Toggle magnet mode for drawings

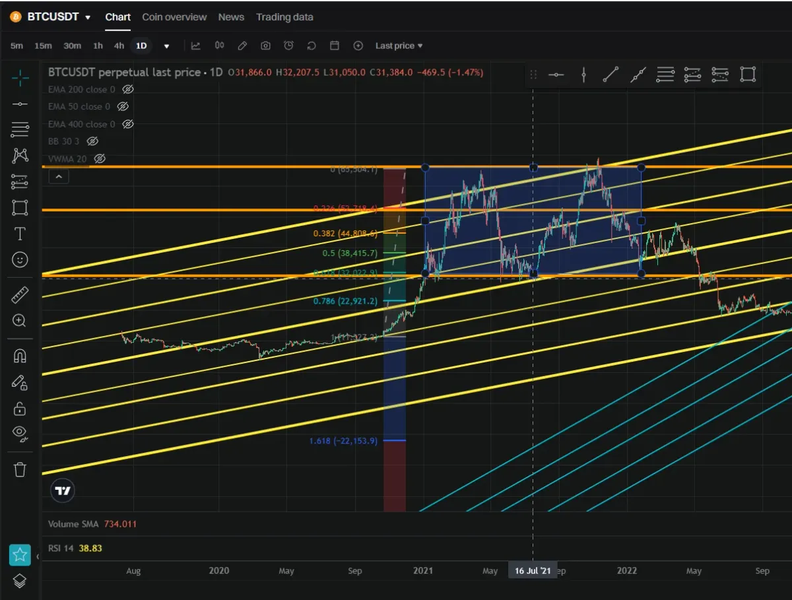pyautogui.click(x=20, y=356)
